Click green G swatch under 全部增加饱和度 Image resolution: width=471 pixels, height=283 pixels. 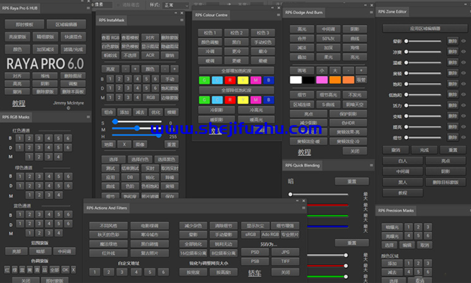(204, 80)
